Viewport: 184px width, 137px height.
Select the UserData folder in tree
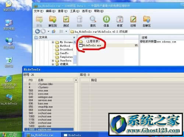pyautogui.click(x=63, y=61)
